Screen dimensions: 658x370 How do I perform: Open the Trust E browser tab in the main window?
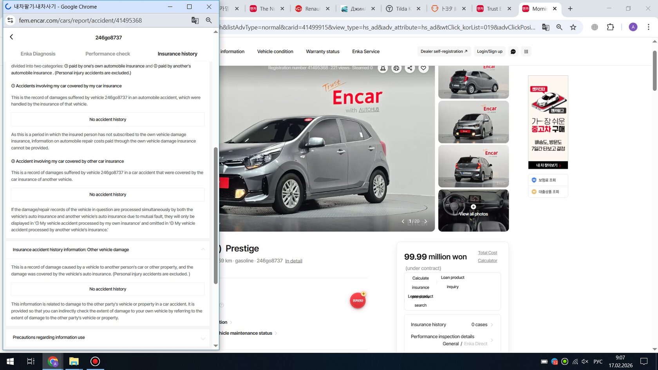tap(493, 9)
